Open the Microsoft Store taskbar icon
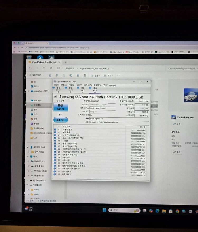The image size is (198, 232). (x=171, y=211)
